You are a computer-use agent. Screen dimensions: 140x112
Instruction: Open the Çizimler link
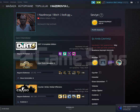click(x=95, y=104)
